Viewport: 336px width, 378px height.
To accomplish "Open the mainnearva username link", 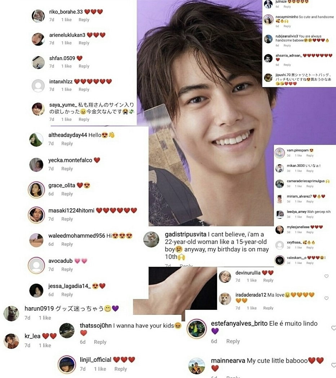I will click(228, 361).
